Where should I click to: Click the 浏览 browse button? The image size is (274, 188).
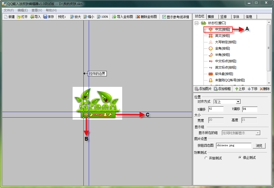259,146
